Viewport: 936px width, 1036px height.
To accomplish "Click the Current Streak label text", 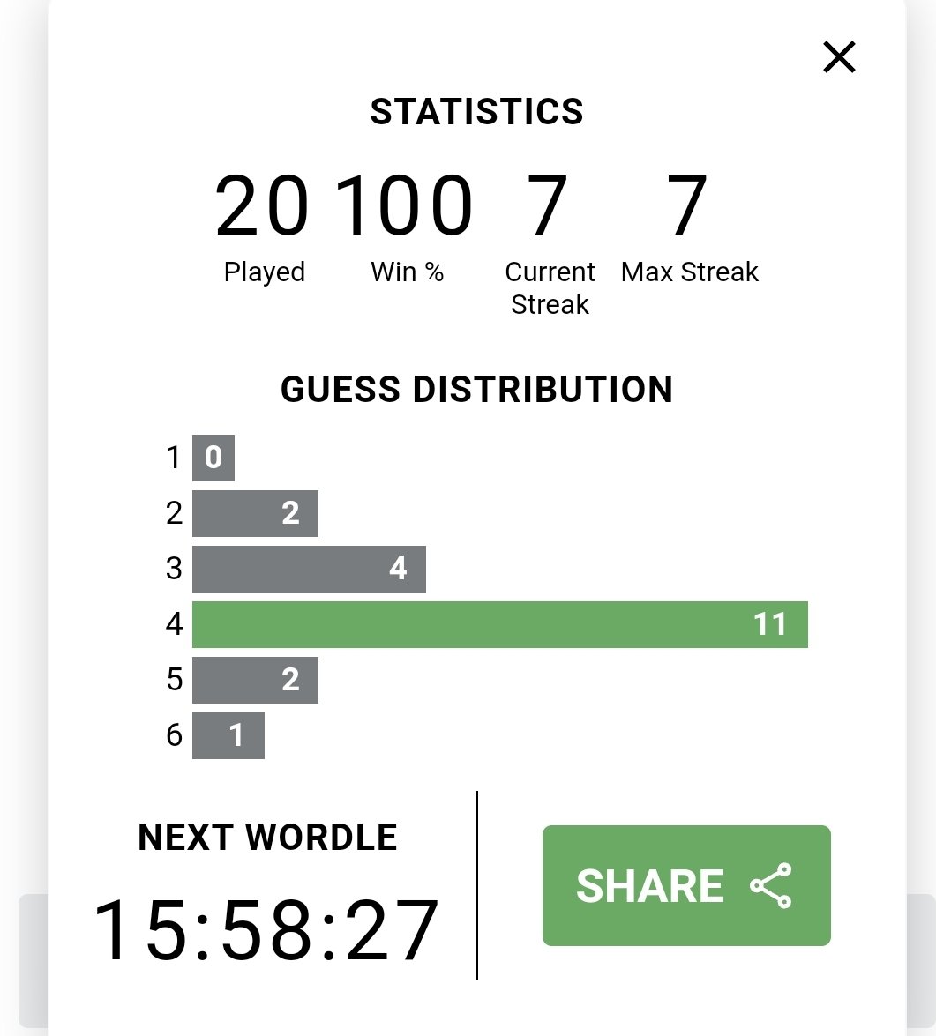I will (x=550, y=288).
